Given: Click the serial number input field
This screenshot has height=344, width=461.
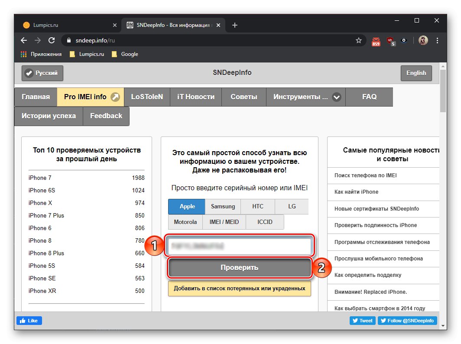Looking at the screenshot, I should pos(240,246).
